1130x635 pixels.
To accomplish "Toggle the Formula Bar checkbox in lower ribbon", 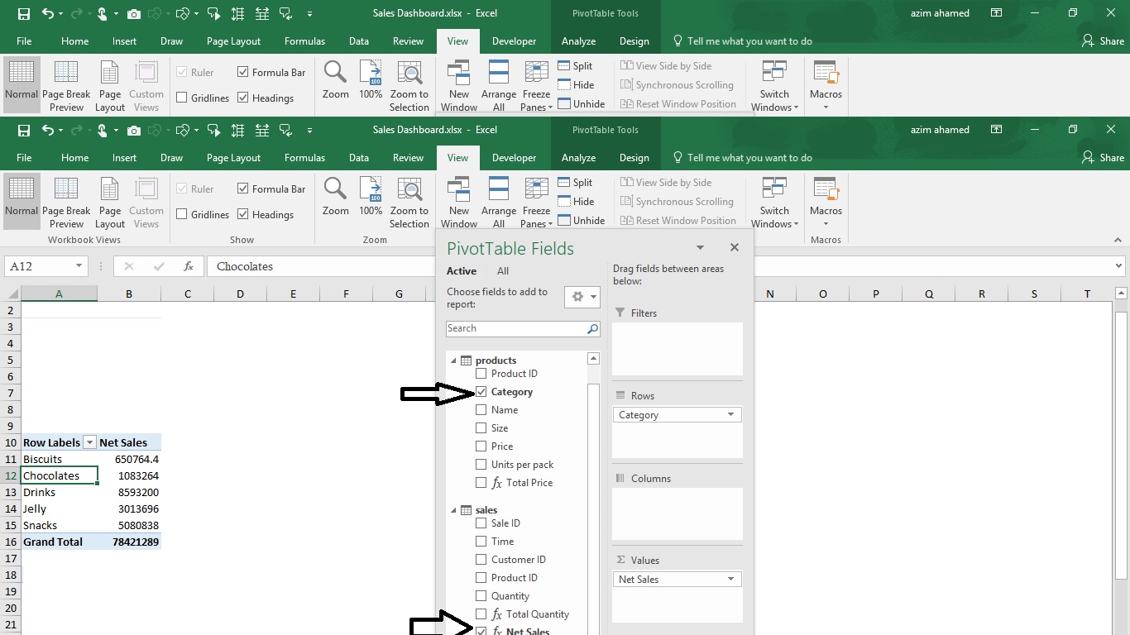I will [243, 189].
